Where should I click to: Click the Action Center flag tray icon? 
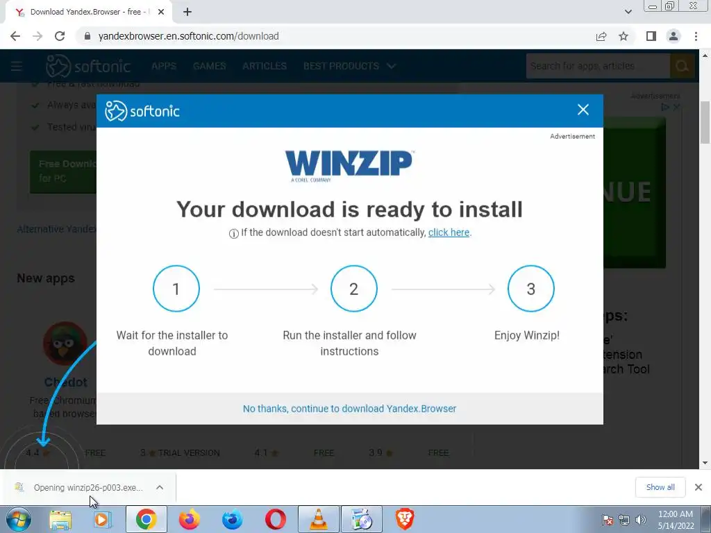608,520
